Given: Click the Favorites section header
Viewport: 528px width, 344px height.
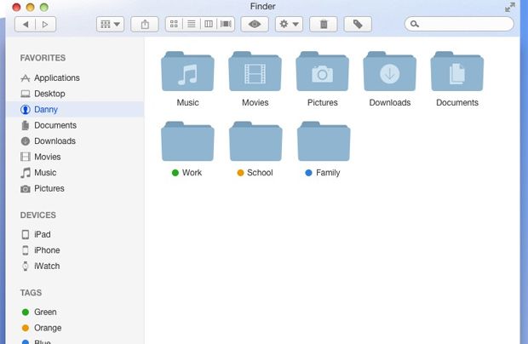Looking at the screenshot, I should pyautogui.click(x=43, y=58).
